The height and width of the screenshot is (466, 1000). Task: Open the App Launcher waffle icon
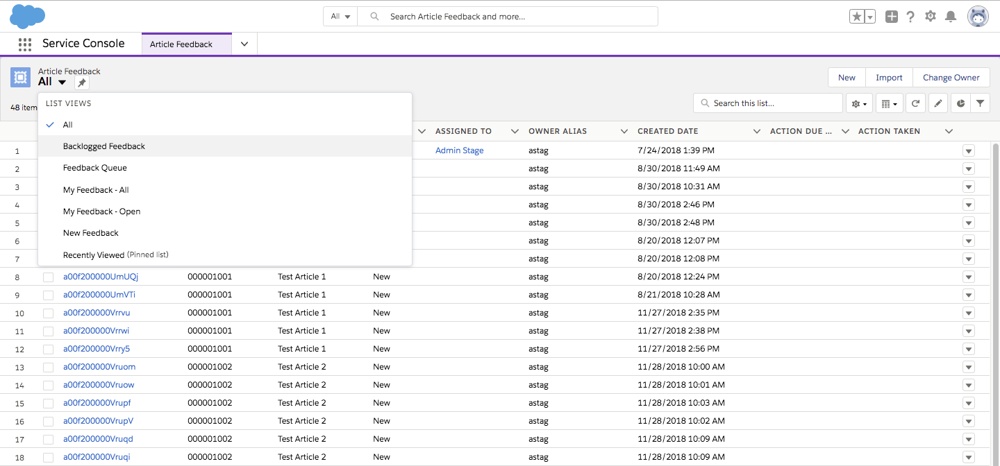25,43
